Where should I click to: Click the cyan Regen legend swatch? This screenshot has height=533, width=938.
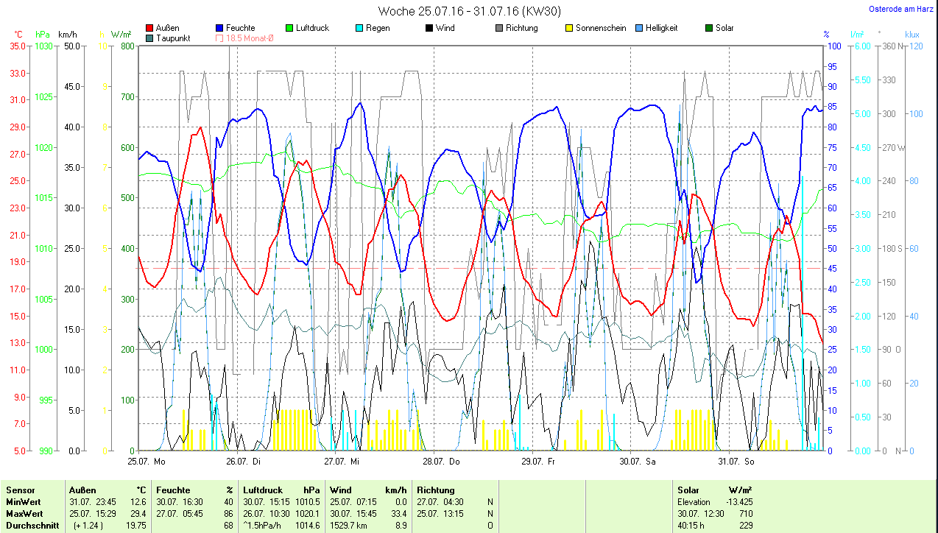[359, 28]
